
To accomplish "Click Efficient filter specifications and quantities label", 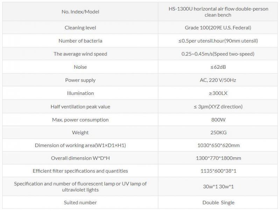I will click(x=80, y=171).
